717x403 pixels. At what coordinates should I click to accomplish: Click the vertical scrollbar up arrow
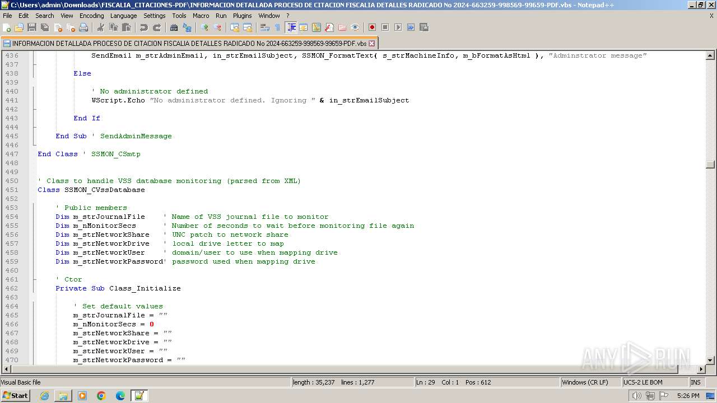(x=710, y=55)
